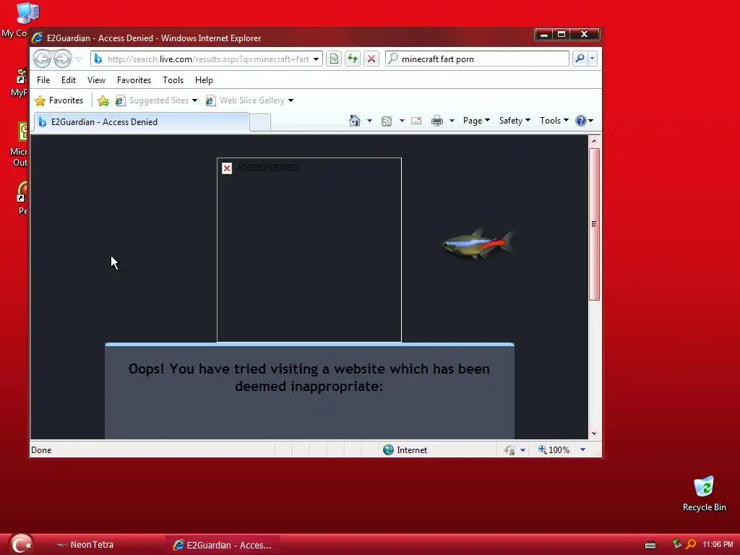The image size is (740, 555).
Task: Click the Internet zone globe icon
Action: click(388, 449)
